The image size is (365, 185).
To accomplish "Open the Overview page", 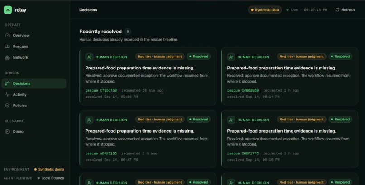I will [34, 36].
